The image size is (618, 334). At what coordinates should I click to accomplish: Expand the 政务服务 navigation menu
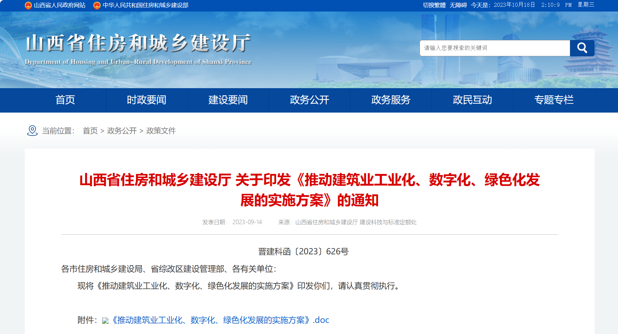(391, 100)
